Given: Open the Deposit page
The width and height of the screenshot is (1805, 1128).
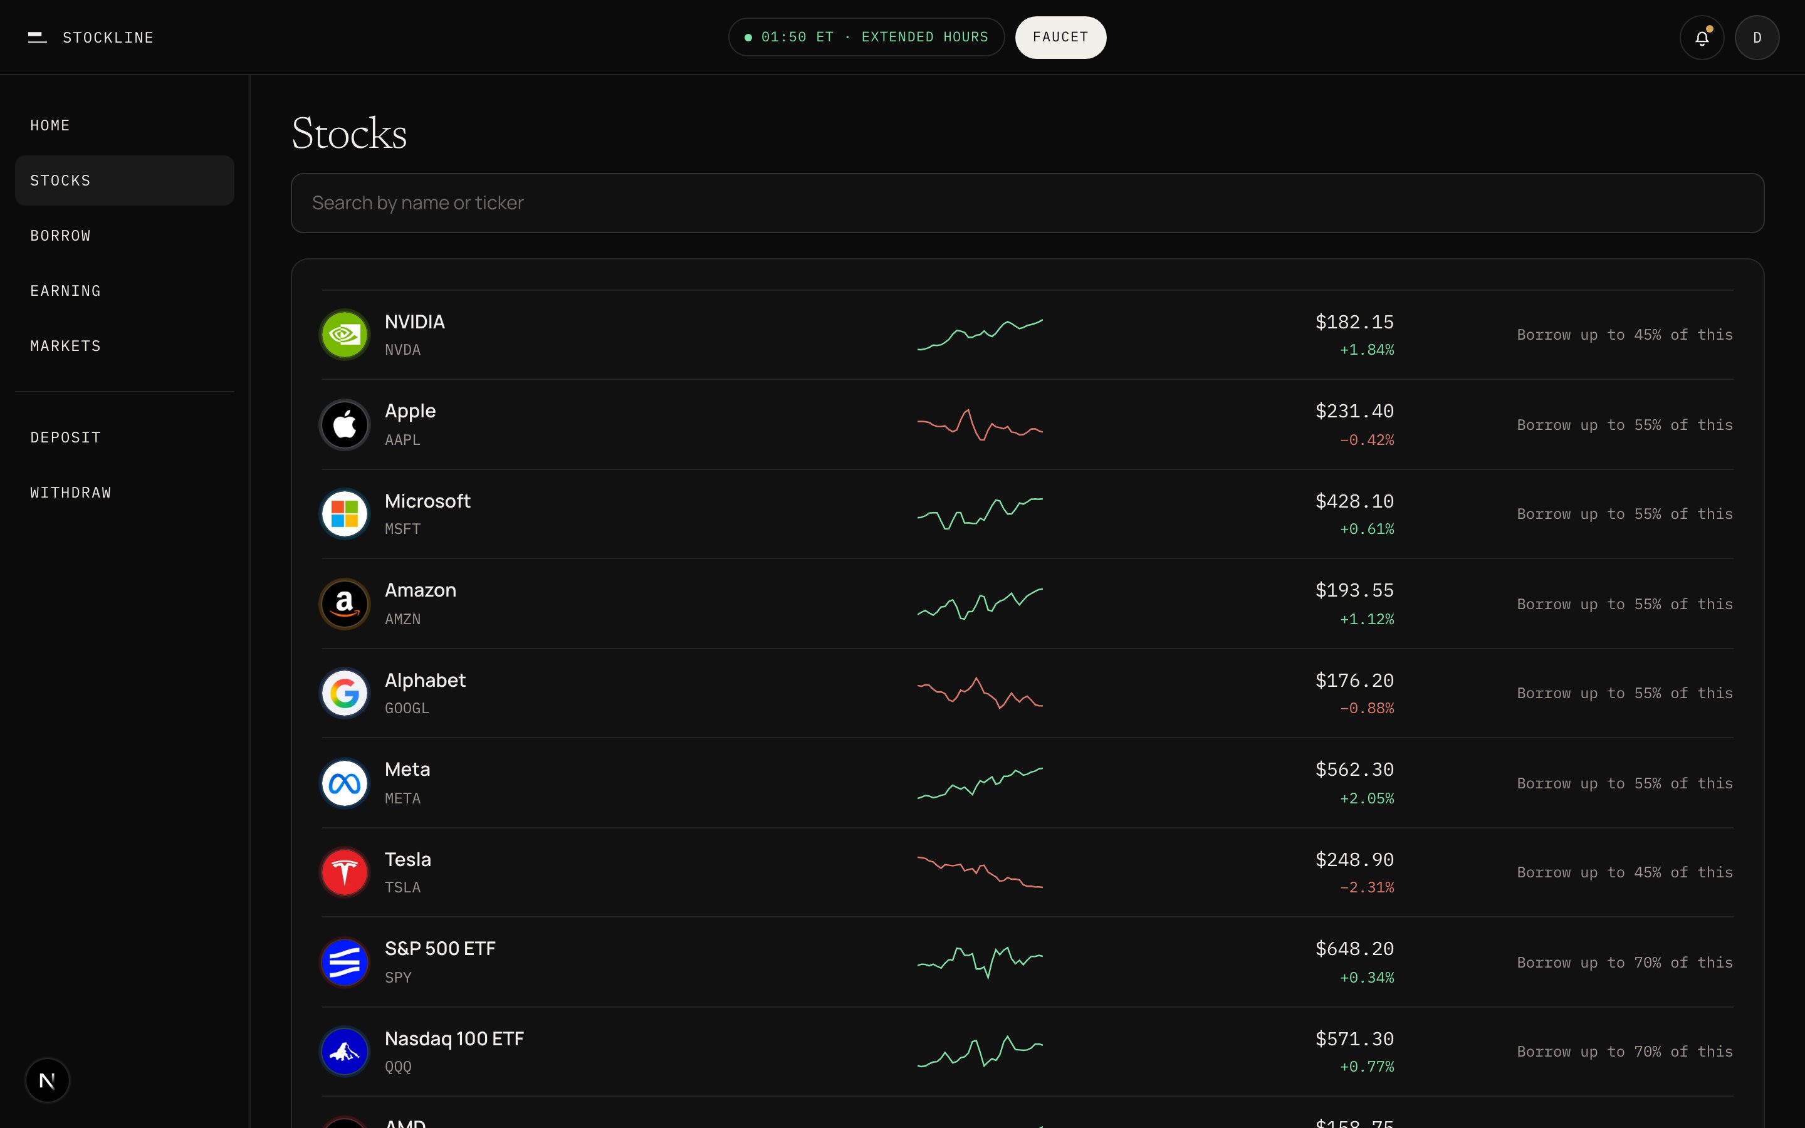Looking at the screenshot, I should click(125, 437).
